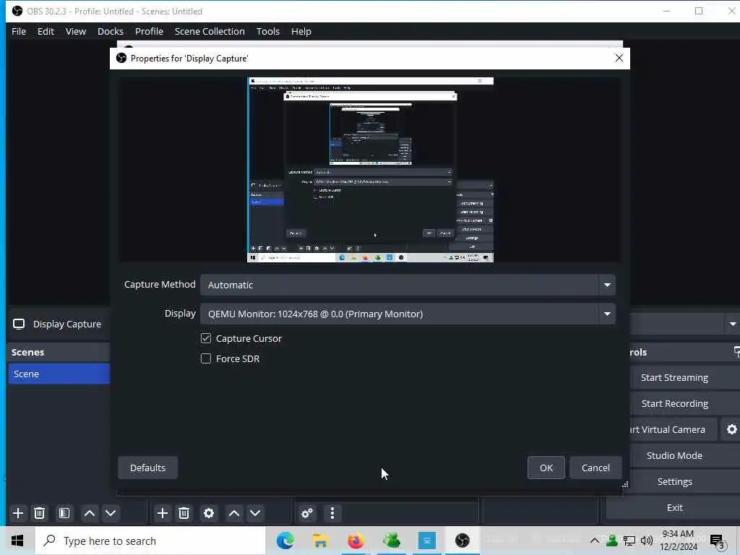This screenshot has height=555, width=740.
Task: Open the Windows Start menu
Action: pos(17,541)
